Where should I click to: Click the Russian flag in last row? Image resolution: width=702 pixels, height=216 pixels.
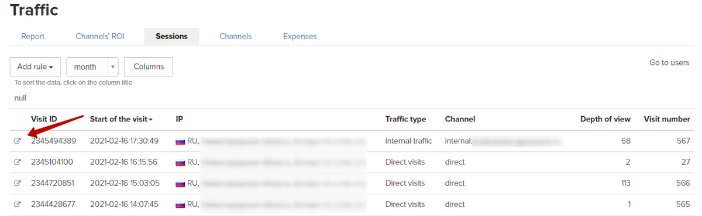[x=180, y=204]
